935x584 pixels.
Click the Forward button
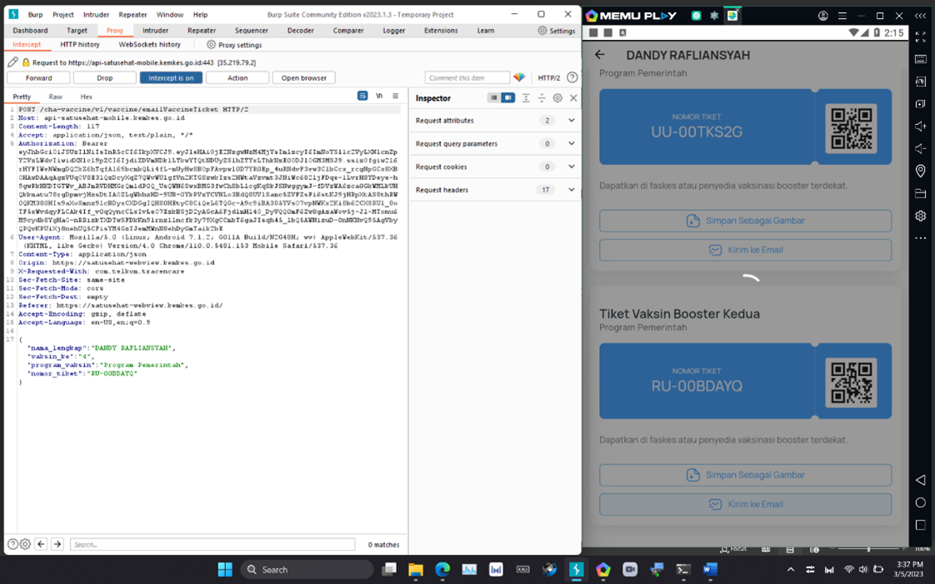(38, 77)
